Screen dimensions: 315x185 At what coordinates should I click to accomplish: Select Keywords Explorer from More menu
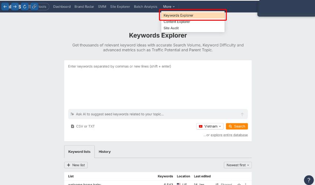(193, 16)
